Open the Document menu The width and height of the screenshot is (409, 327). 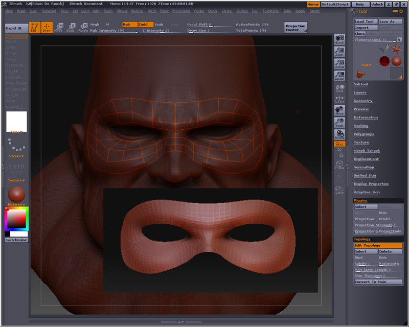[x=49, y=11]
